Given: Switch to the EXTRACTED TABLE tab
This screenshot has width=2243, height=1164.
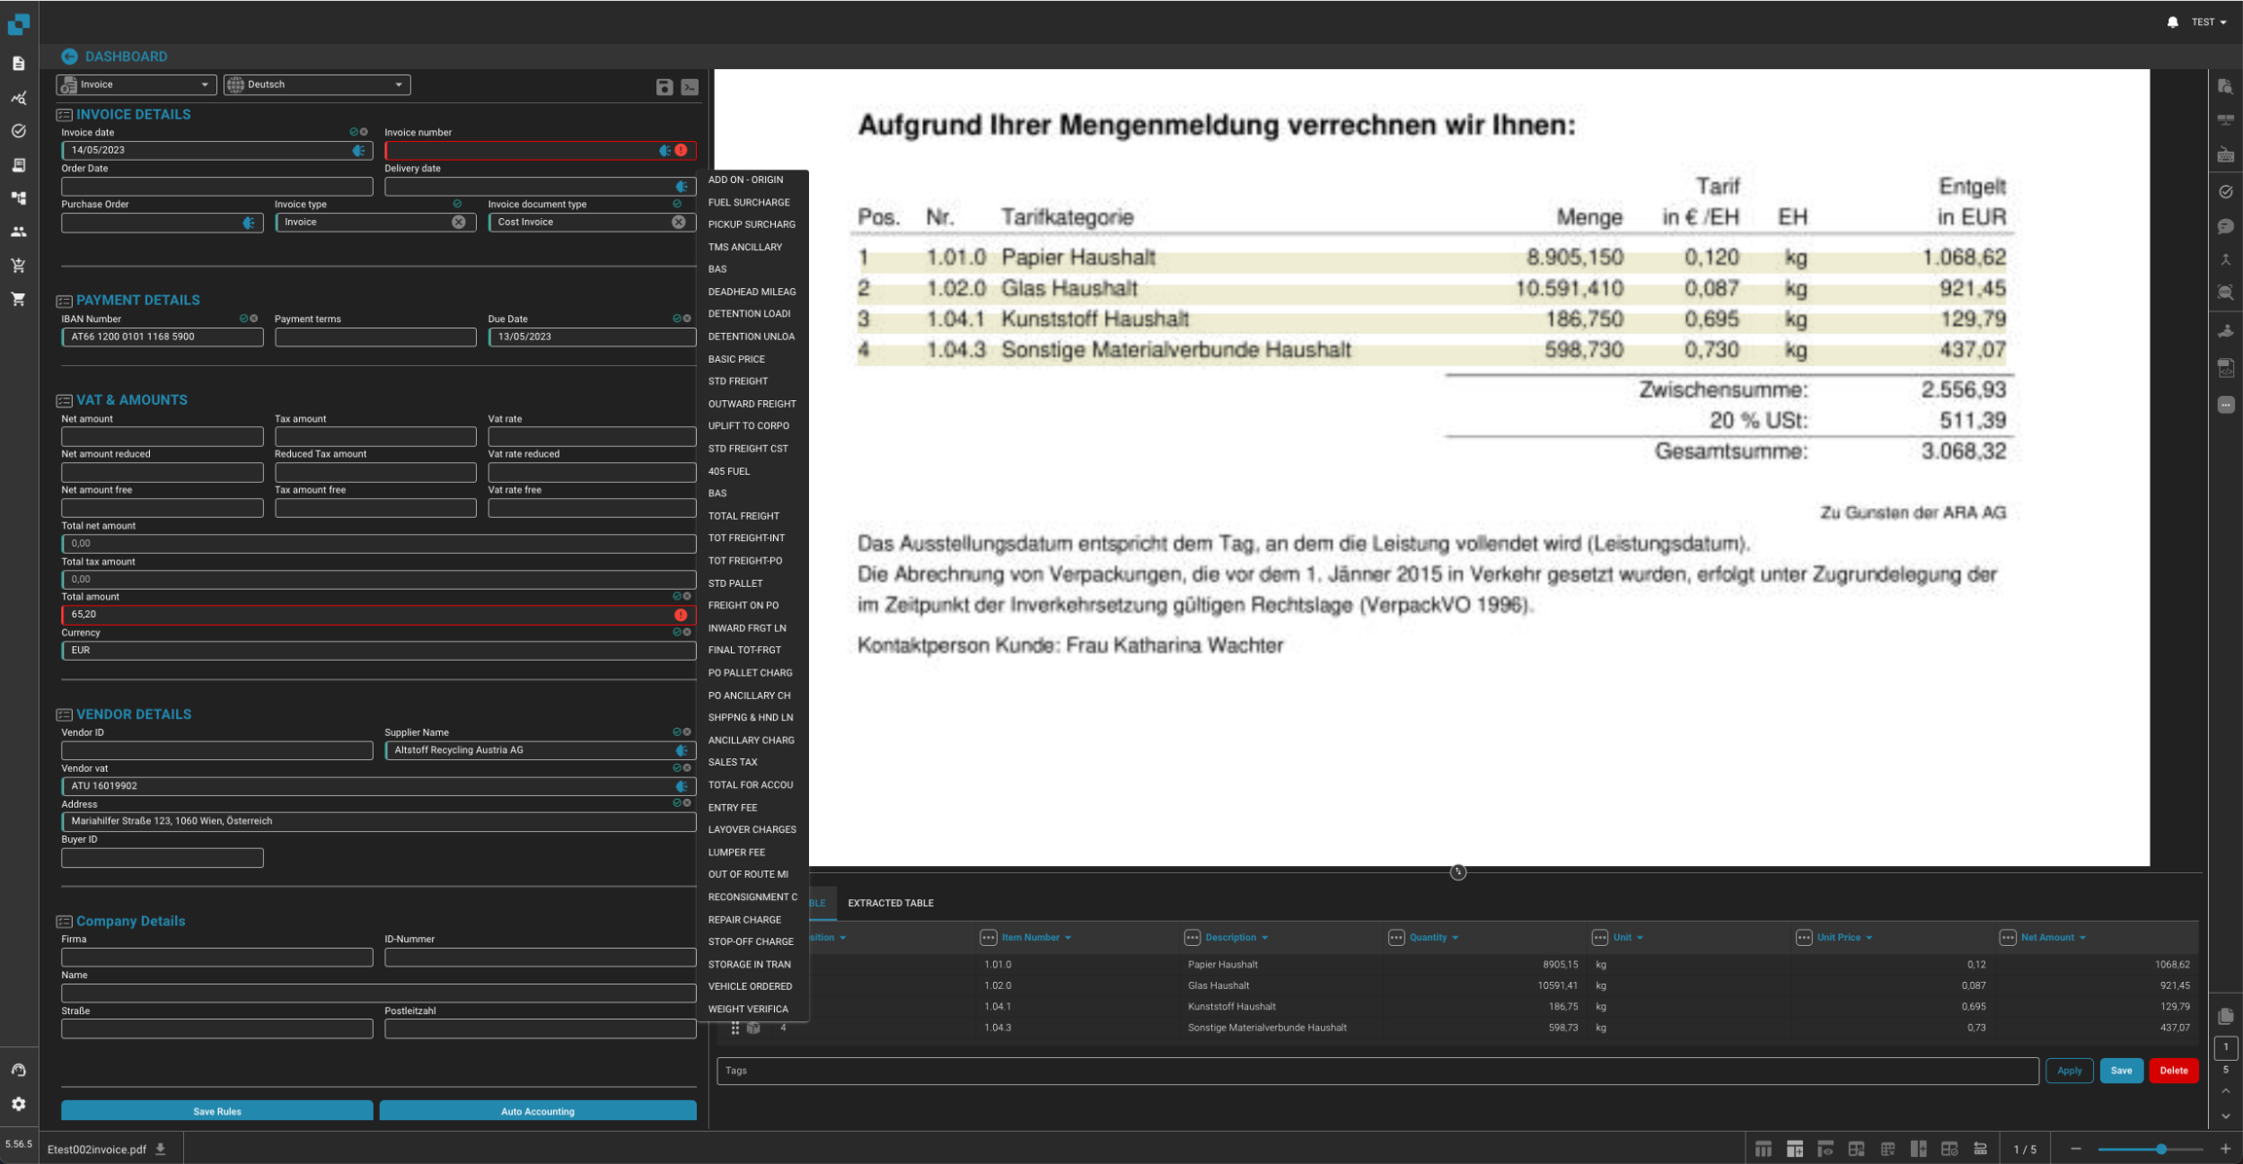Looking at the screenshot, I should (x=890, y=903).
